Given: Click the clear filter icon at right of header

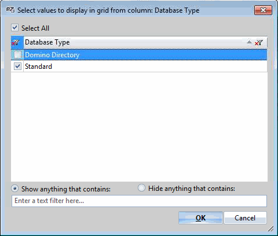Looking at the screenshot, I should [x=259, y=42].
